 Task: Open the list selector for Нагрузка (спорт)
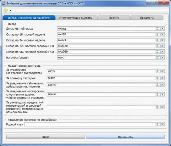158,58
